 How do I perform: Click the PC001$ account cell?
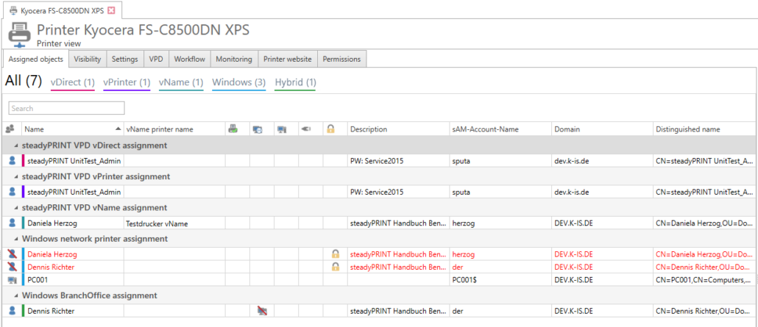500,280
